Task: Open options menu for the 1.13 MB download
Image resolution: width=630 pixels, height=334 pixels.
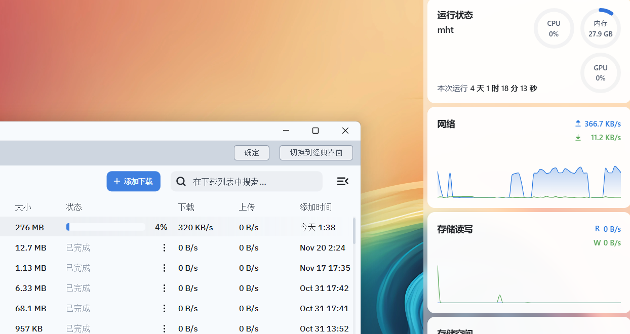Action: (164, 268)
